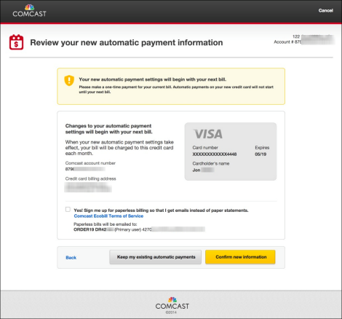The image size is (342, 319).
Task: Click the Expires label on the card
Action: pos(262,148)
